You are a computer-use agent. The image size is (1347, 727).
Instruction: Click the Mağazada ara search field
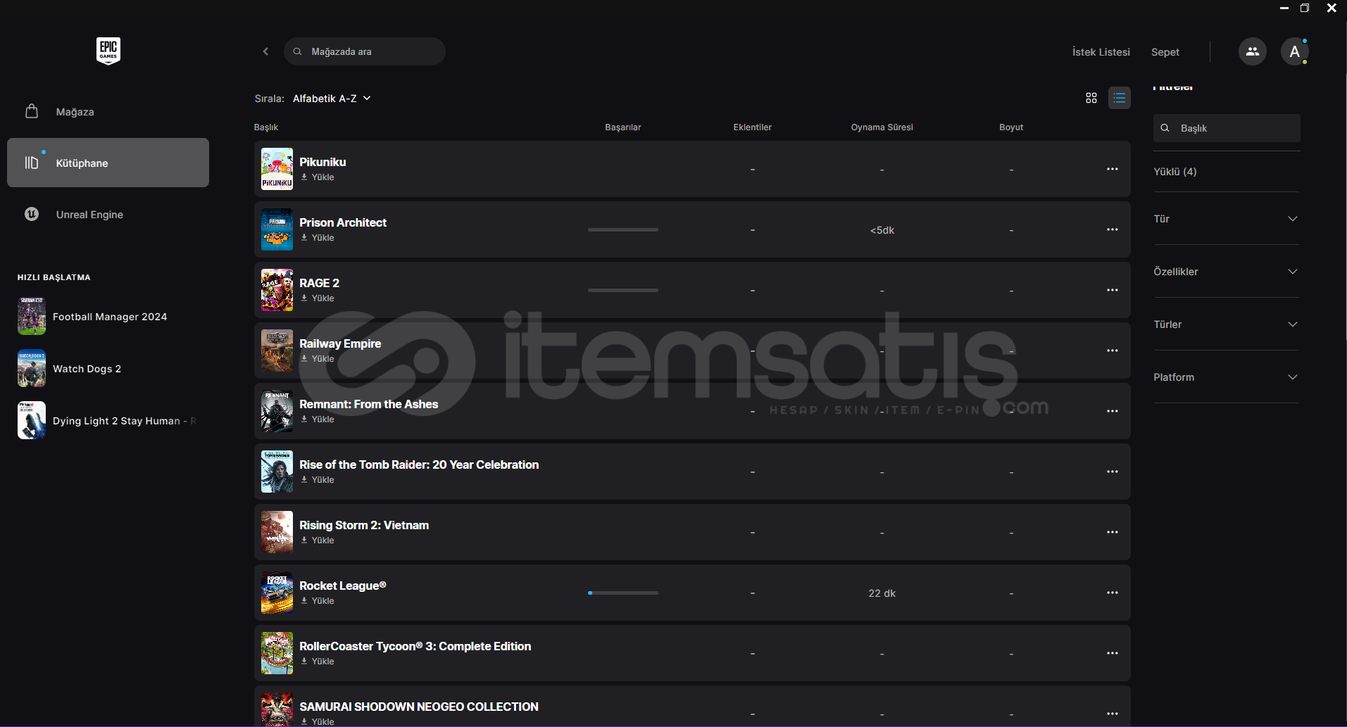pos(365,51)
